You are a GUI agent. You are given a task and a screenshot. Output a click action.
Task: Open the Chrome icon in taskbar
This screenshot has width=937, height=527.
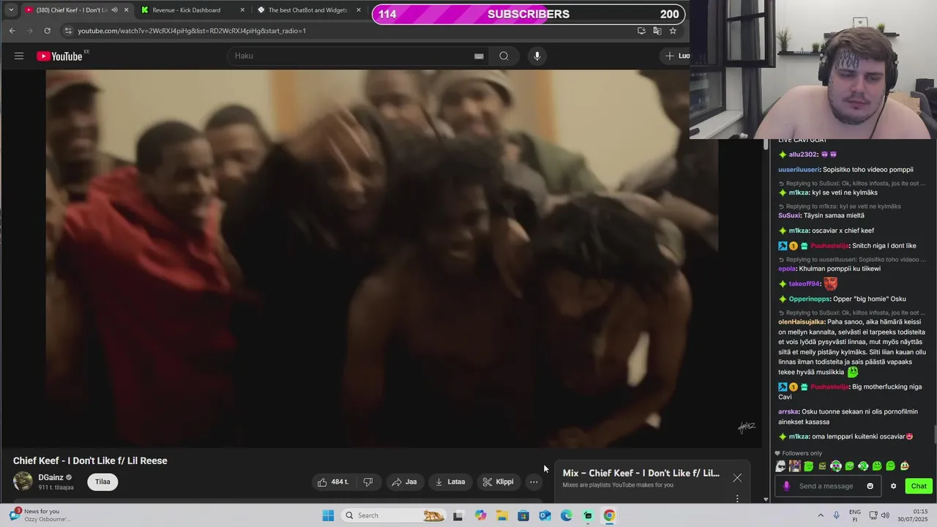[x=609, y=515]
